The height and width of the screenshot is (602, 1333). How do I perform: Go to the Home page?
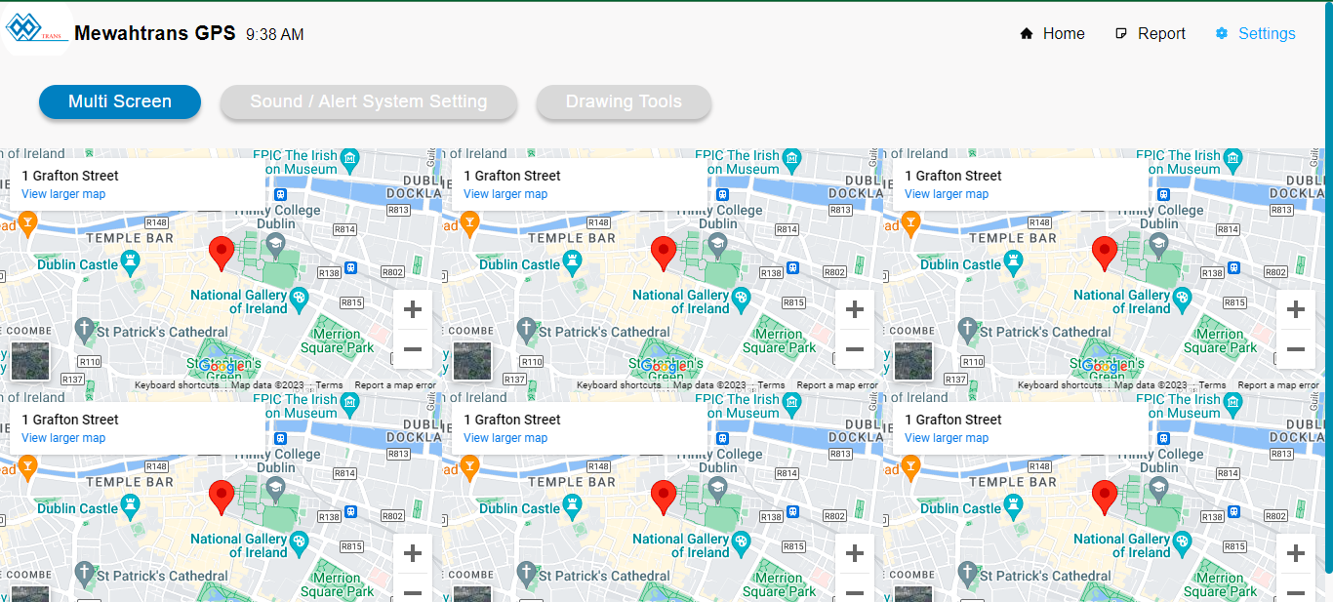point(1052,33)
